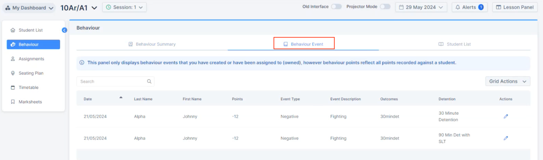Click the Date column sort arrow

click(121, 97)
